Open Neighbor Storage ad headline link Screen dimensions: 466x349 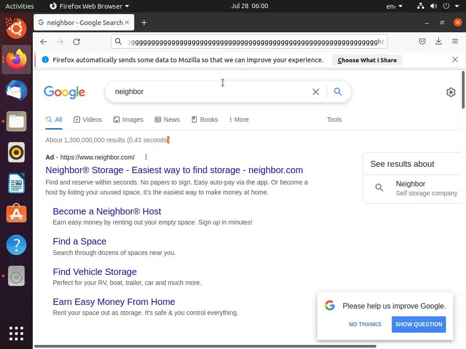pos(174,170)
